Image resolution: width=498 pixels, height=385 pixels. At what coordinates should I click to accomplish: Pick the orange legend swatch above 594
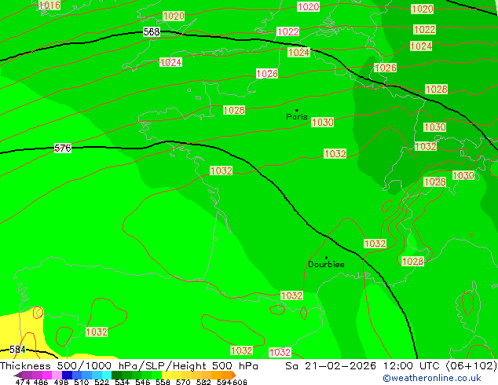point(227,375)
